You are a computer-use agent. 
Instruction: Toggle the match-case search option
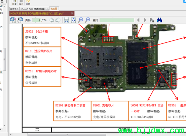(152, 20)
